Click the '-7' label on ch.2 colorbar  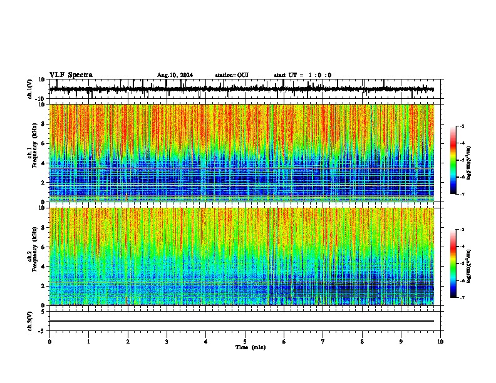(462, 297)
